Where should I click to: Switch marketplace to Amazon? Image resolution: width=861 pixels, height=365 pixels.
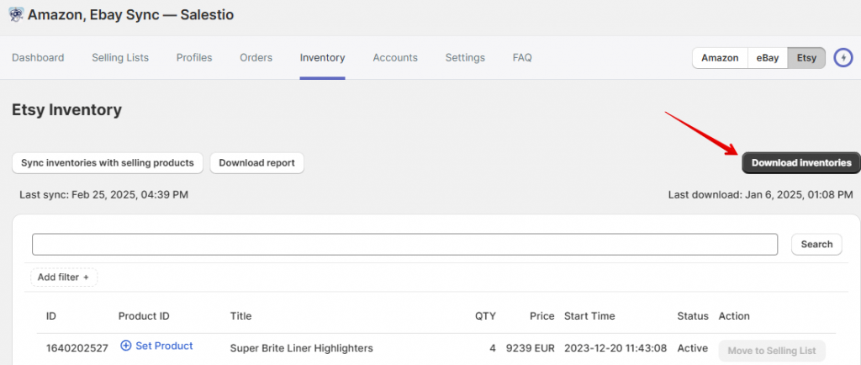click(x=720, y=58)
